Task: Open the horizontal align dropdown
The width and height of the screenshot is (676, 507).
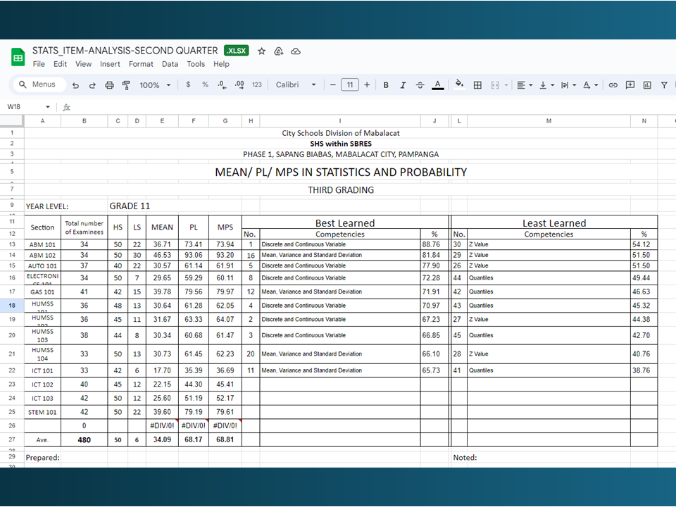Action: (x=525, y=85)
